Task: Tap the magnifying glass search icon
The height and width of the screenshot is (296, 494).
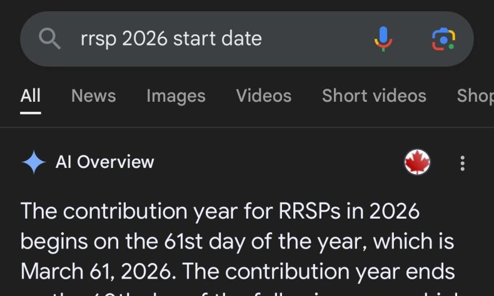Action: tap(49, 38)
